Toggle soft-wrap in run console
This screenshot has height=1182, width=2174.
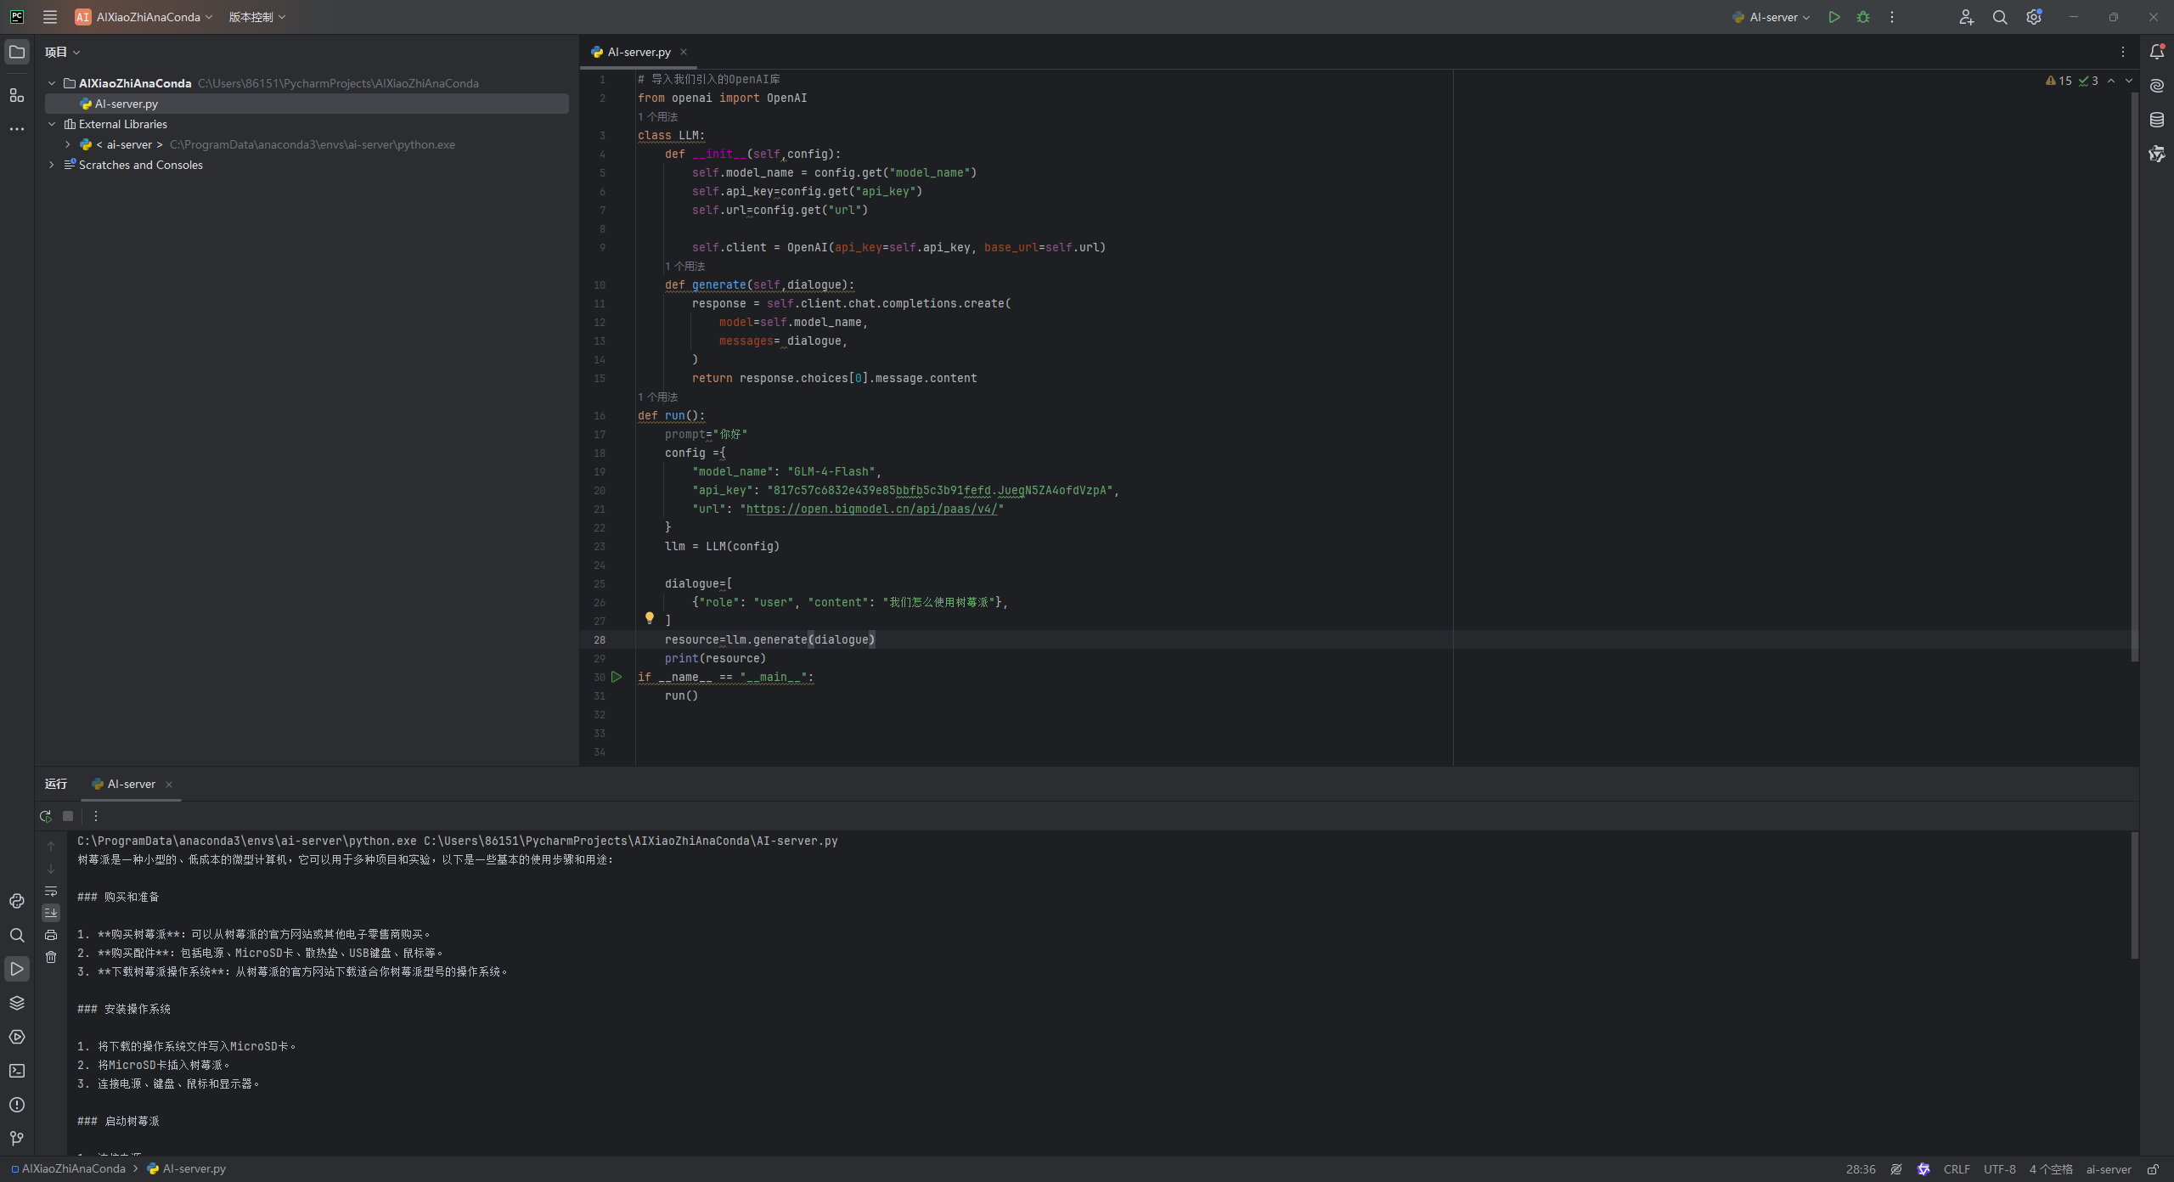pyautogui.click(x=51, y=891)
